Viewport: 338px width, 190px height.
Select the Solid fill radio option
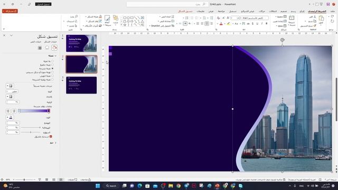click(52, 65)
